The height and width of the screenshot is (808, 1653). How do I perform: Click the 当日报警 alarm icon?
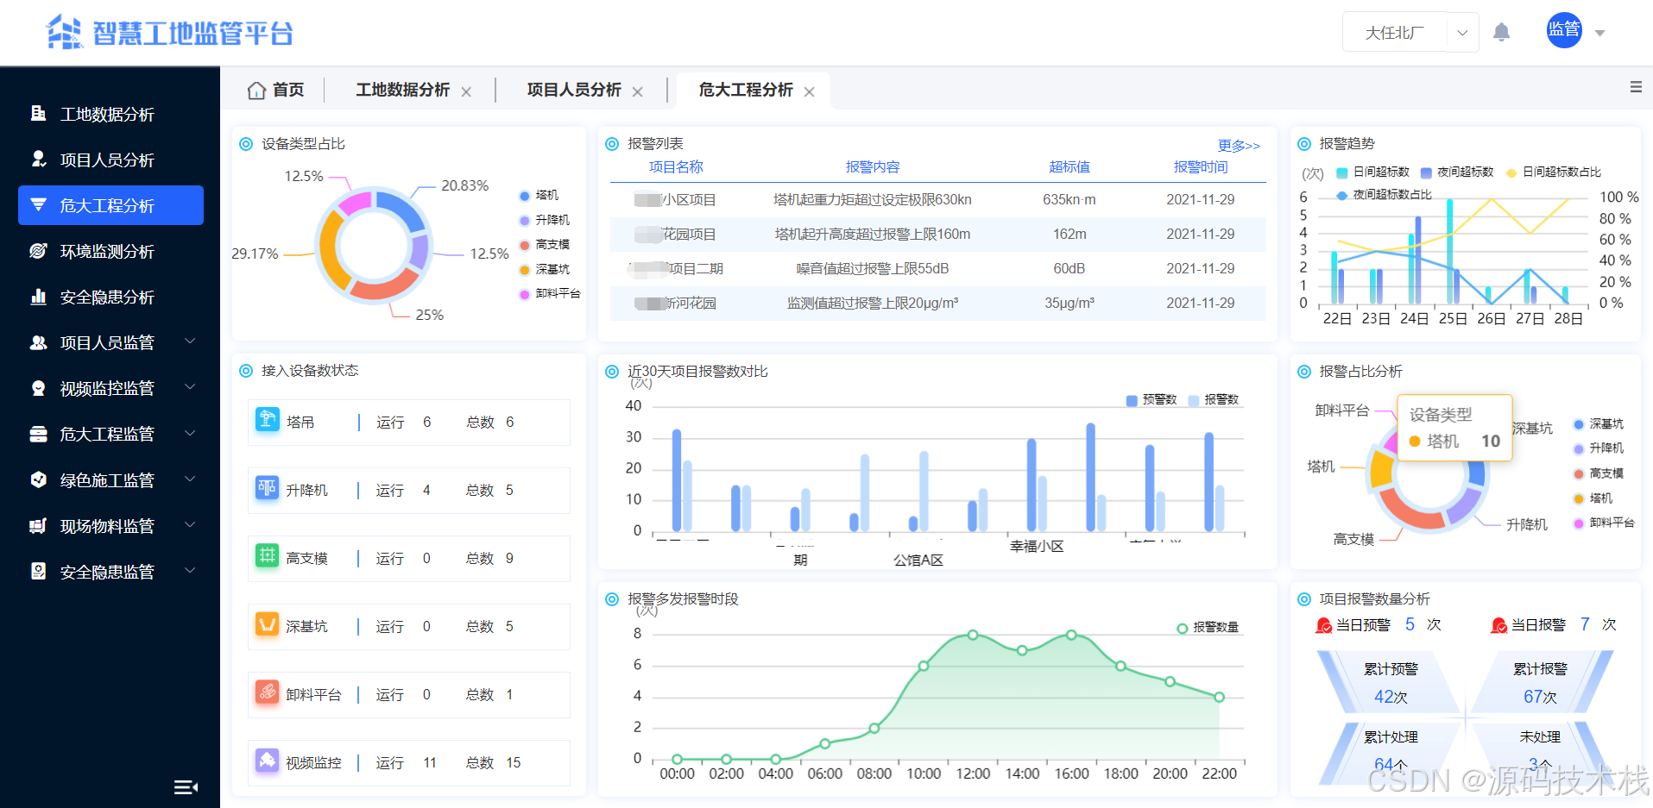(1498, 625)
